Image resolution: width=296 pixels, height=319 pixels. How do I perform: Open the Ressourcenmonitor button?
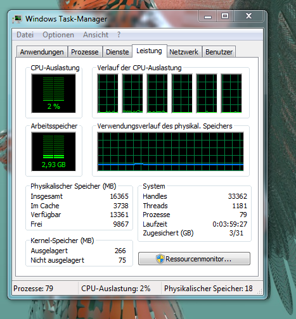point(194,259)
